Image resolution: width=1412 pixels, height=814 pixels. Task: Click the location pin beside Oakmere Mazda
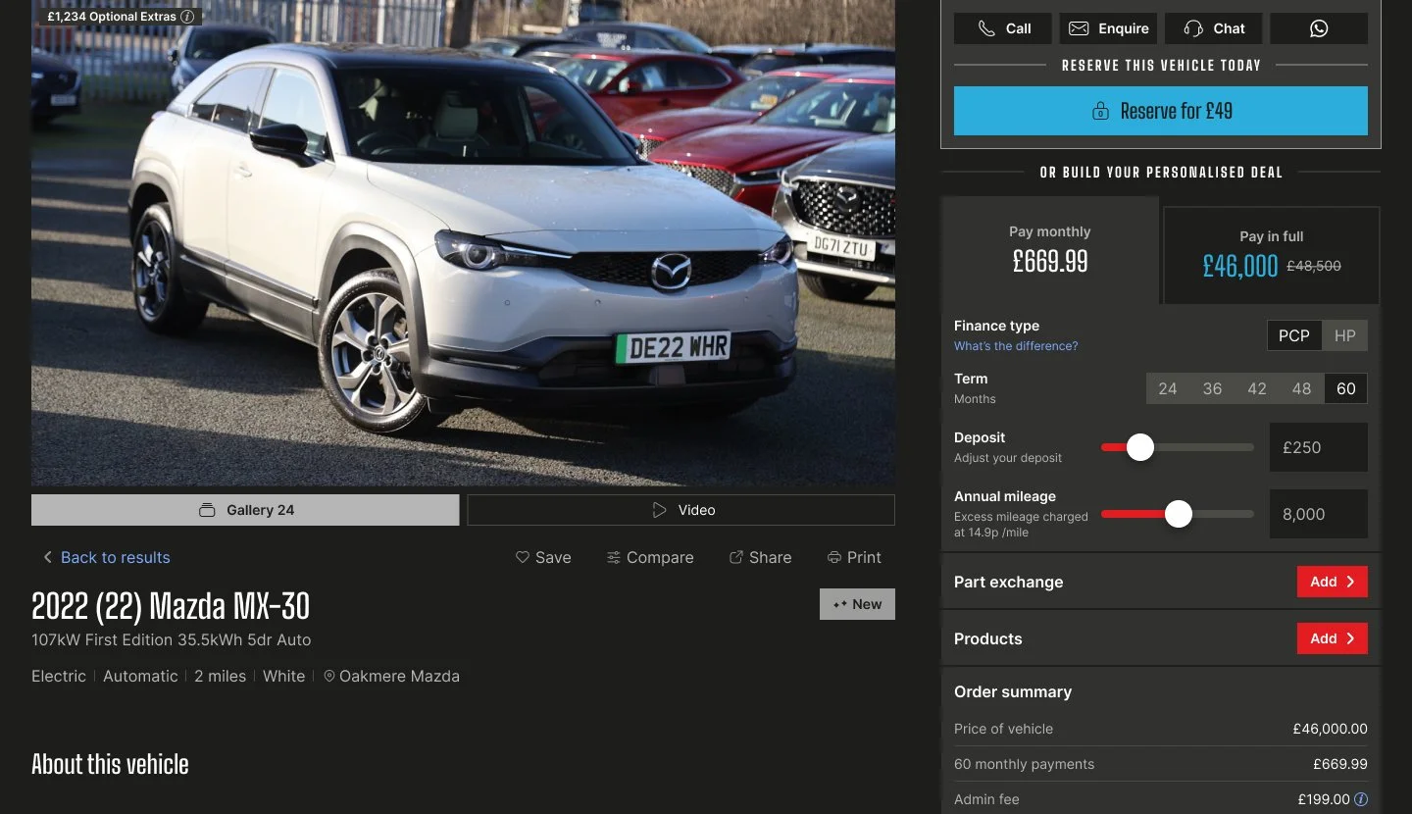329,676
